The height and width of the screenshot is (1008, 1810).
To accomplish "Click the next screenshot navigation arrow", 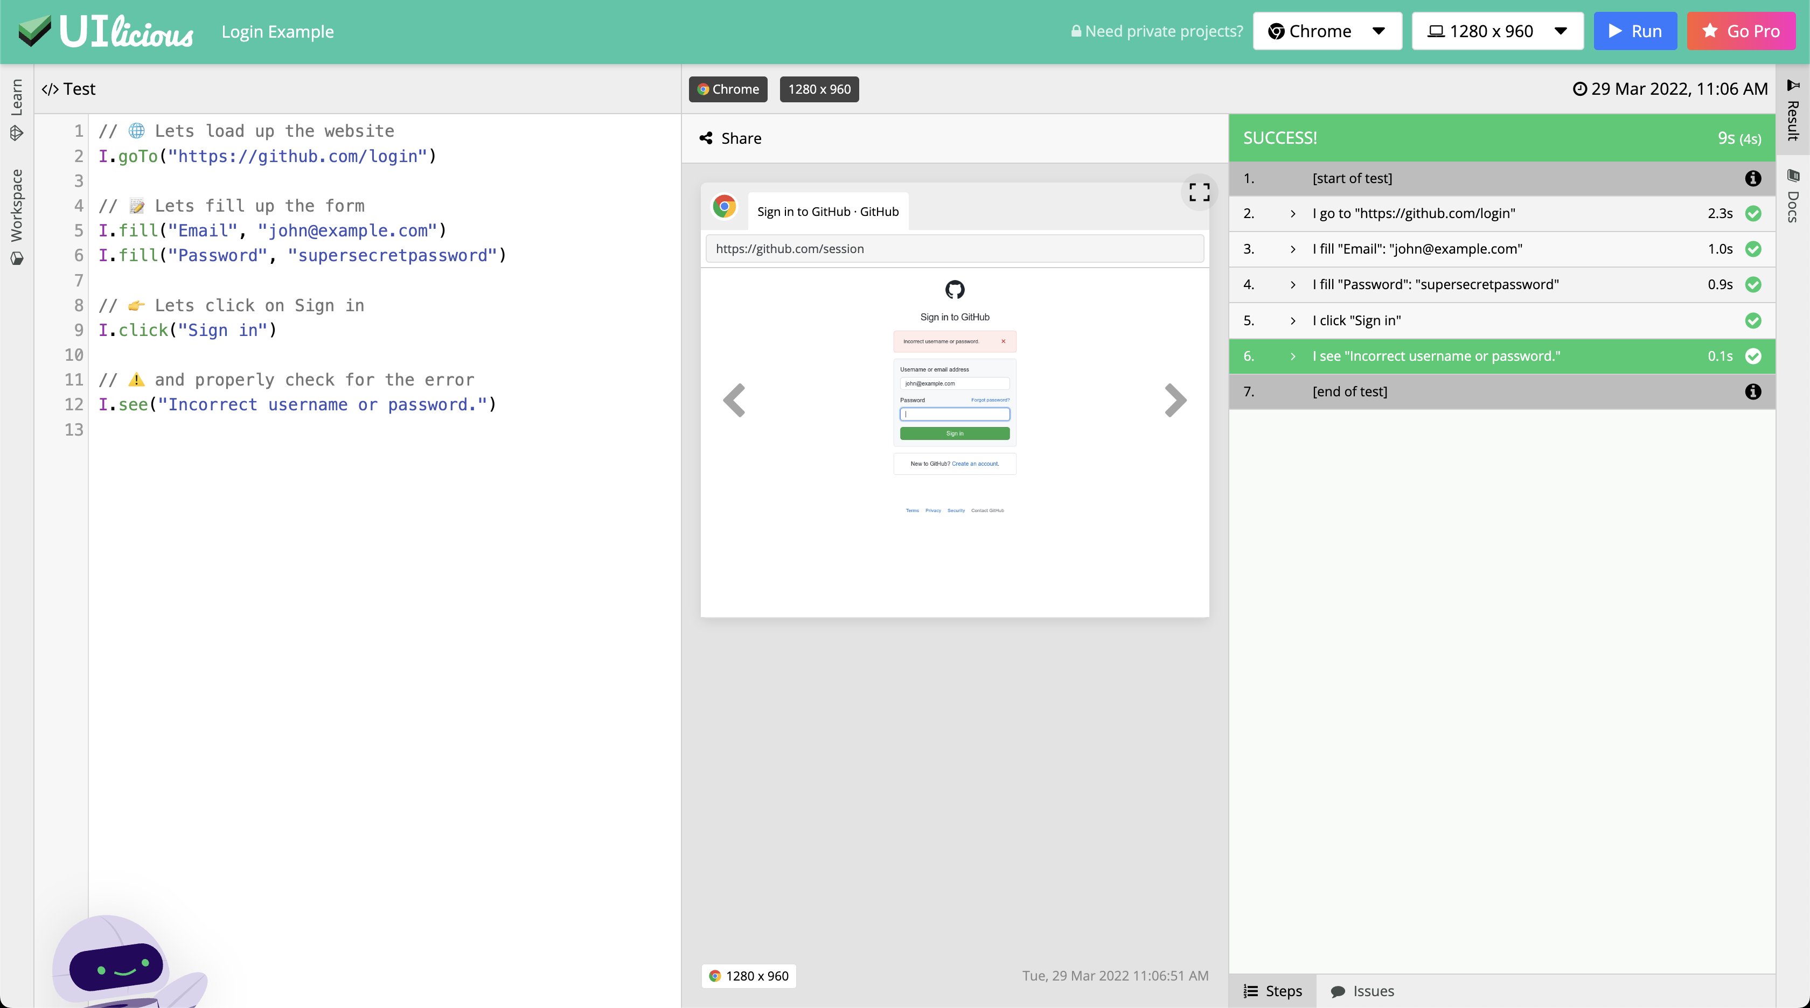I will [1174, 400].
